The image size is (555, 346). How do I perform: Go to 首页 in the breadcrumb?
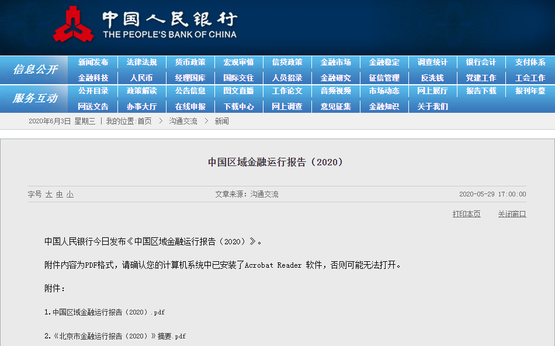click(144, 121)
